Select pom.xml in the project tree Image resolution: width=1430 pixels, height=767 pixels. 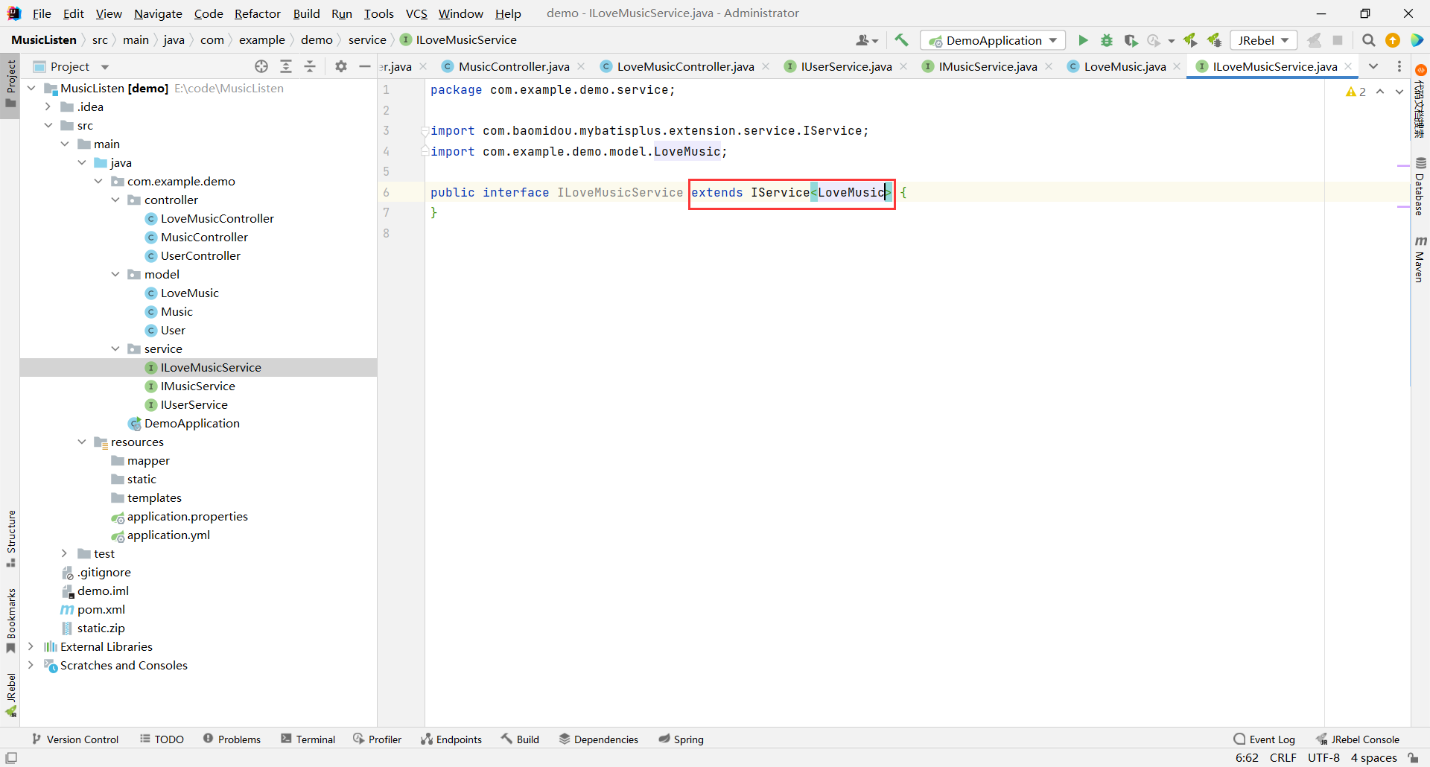(x=101, y=609)
